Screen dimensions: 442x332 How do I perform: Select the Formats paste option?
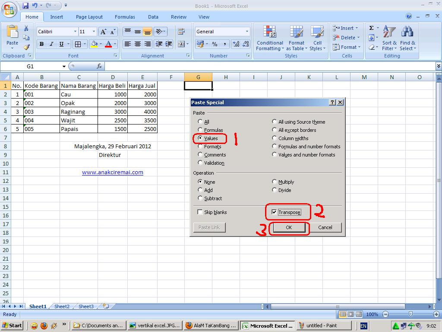click(x=200, y=146)
